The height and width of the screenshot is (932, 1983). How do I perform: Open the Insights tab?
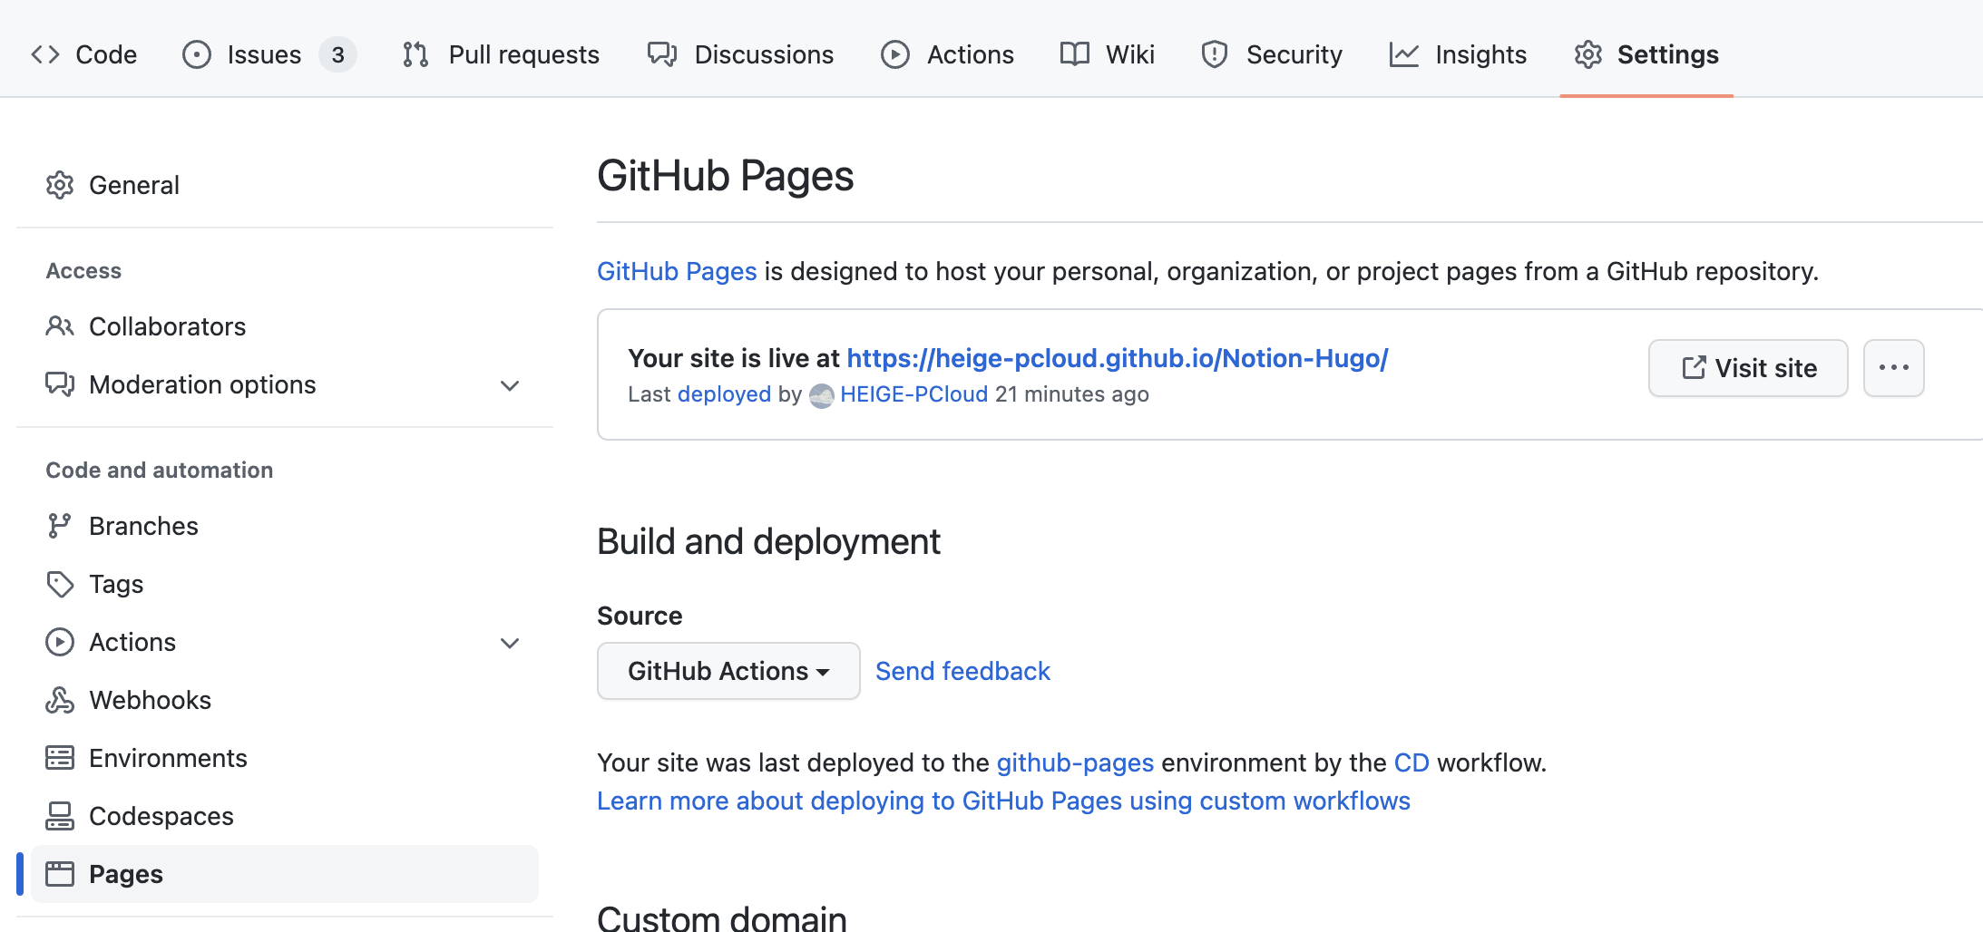coord(1458,54)
